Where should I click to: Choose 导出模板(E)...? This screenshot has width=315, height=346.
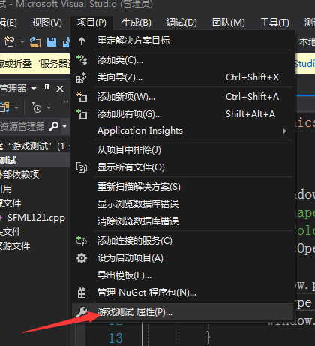[182, 275]
